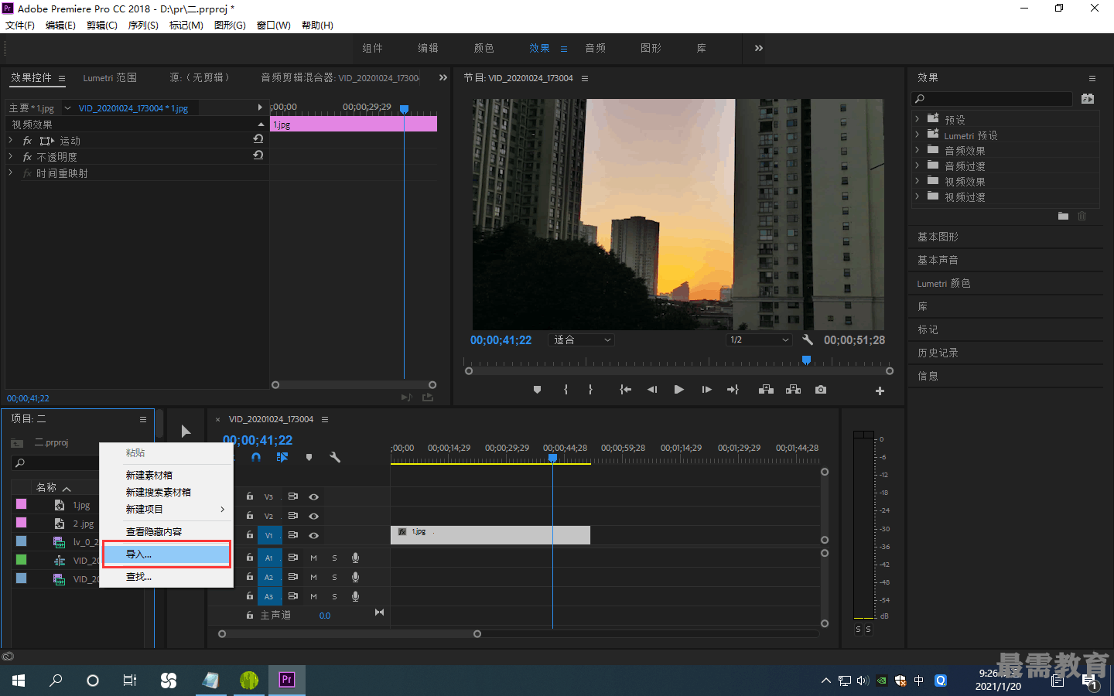Viewport: 1114px width, 696px height.
Task: Choose 新建素材箱 from context menu
Action: 149,475
